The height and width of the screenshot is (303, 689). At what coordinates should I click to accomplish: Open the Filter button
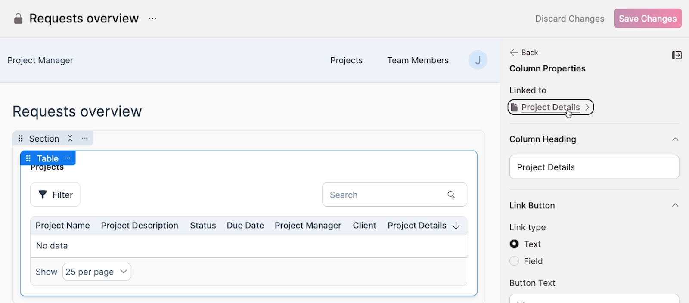click(x=55, y=195)
